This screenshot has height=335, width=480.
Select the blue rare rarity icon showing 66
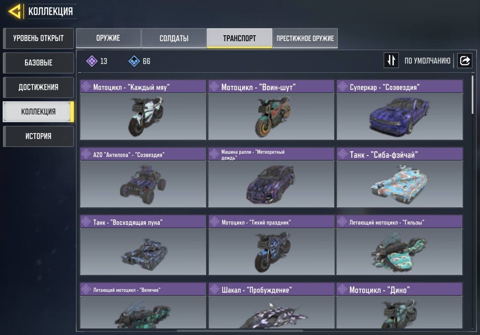pos(134,61)
